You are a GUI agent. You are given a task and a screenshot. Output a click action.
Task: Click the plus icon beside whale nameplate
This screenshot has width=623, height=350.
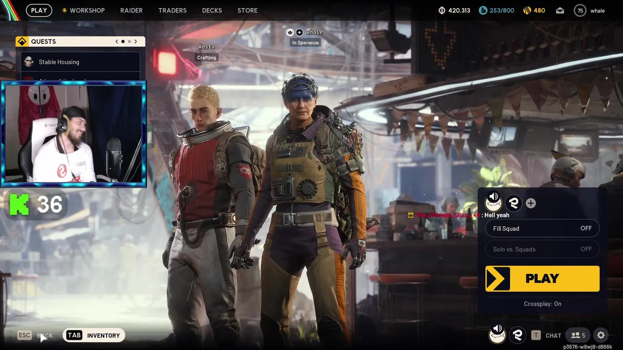pyautogui.click(x=299, y=32)
